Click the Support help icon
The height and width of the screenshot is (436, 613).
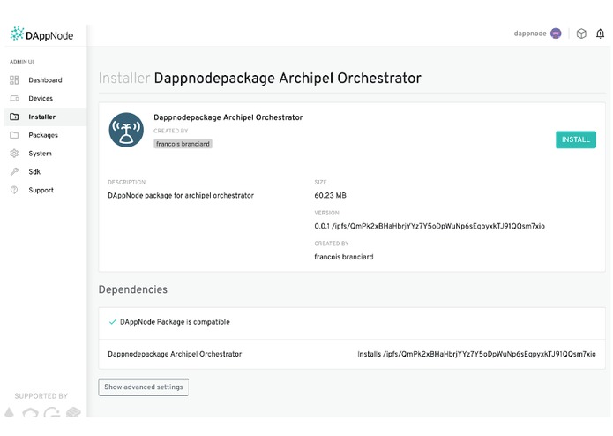click(14, 190)
